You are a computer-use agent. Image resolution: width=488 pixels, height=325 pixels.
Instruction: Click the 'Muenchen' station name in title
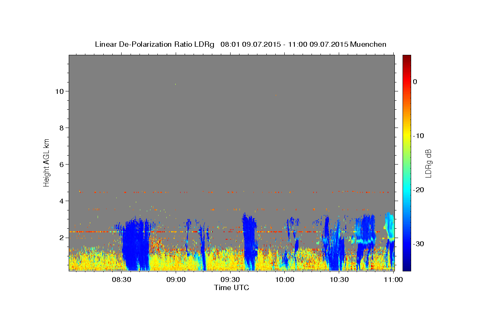tap(368, 44)
